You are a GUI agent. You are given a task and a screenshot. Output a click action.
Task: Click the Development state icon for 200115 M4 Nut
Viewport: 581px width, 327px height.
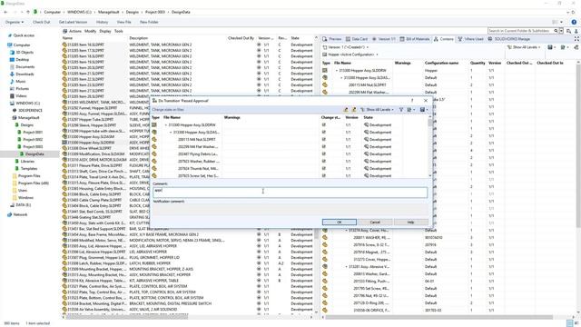point(366,139)
